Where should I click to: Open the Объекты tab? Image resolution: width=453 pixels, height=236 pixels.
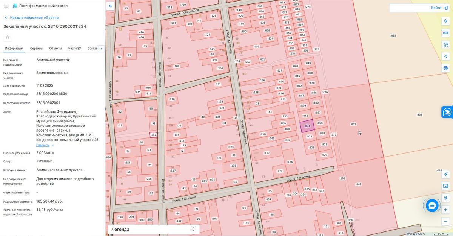(x=55, y=48)
